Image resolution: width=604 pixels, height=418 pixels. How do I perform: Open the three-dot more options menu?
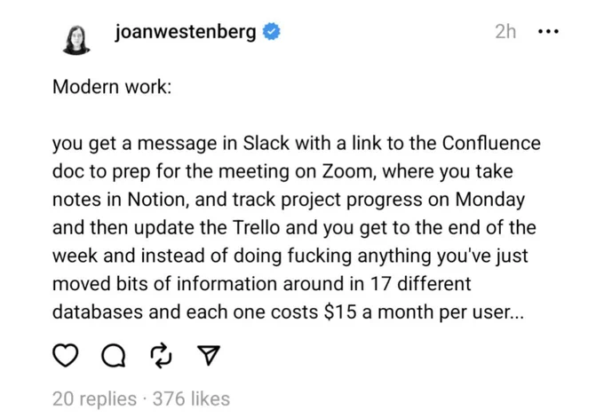point(548,32)
